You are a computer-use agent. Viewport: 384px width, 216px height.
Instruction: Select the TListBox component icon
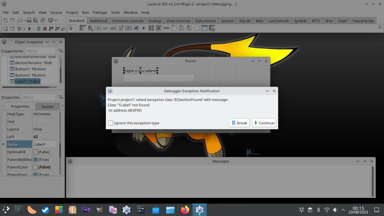click(x=151, y=28)
